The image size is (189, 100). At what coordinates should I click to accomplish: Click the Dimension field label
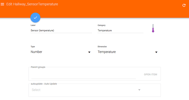tap(102, 47)
